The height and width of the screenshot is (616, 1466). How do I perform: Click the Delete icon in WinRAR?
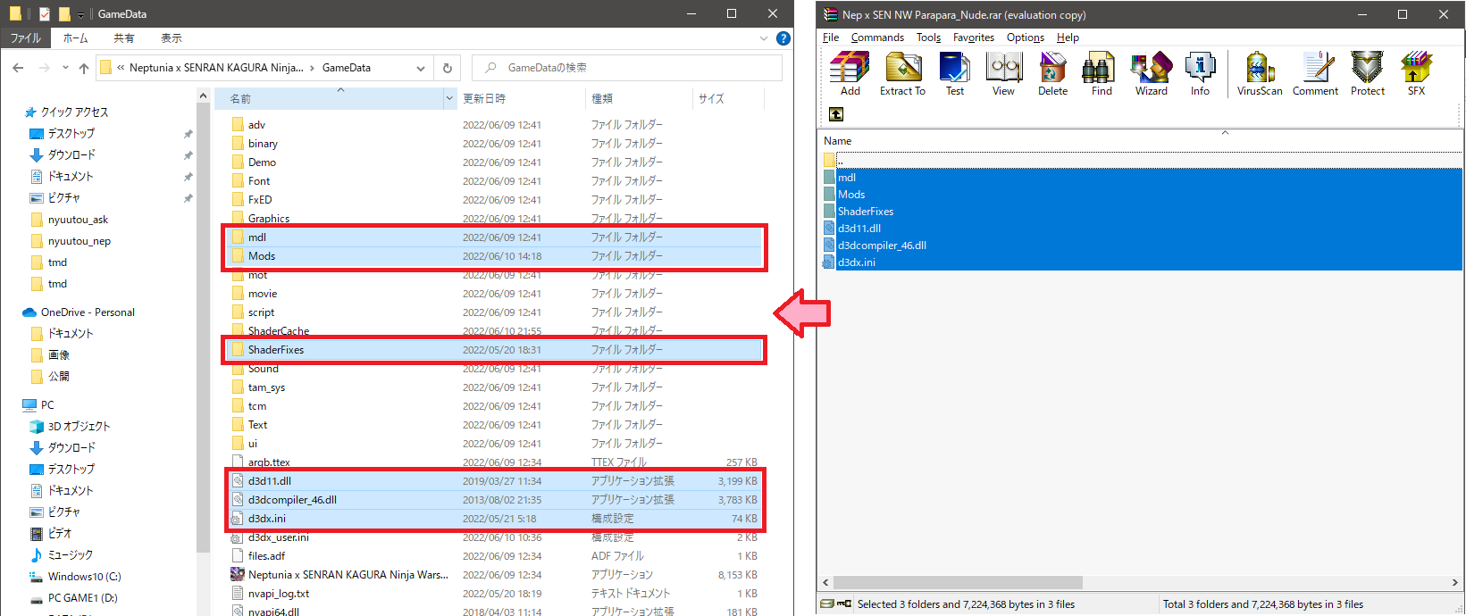pyautogui.click(x=1052, y=73)
